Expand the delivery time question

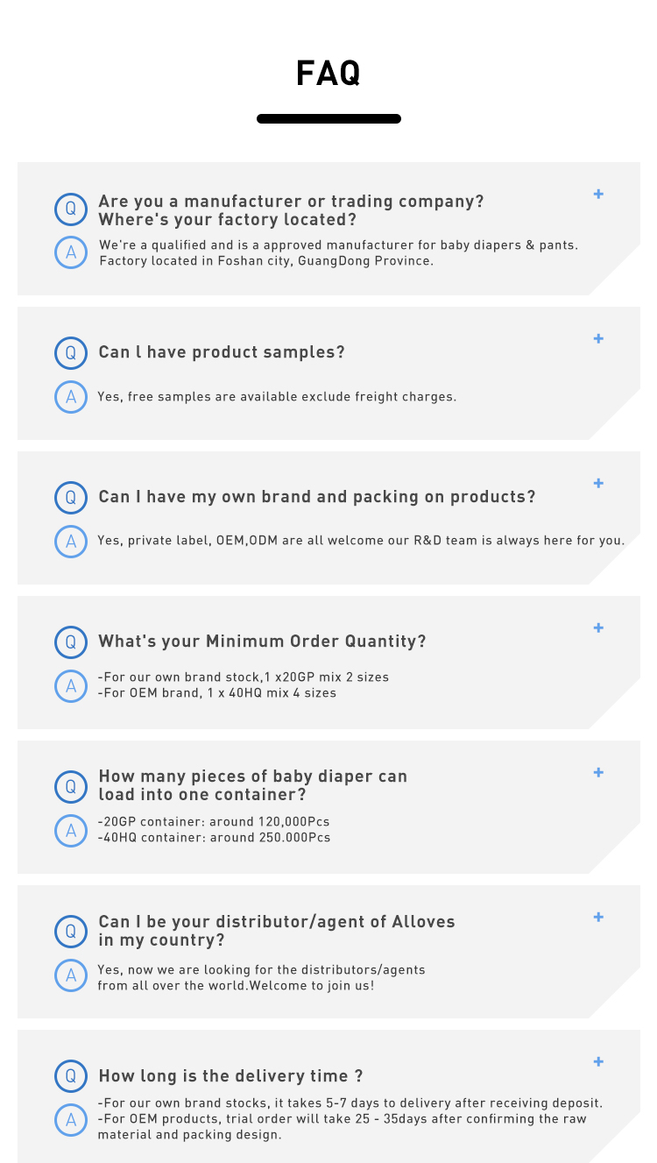(598, 1061)
